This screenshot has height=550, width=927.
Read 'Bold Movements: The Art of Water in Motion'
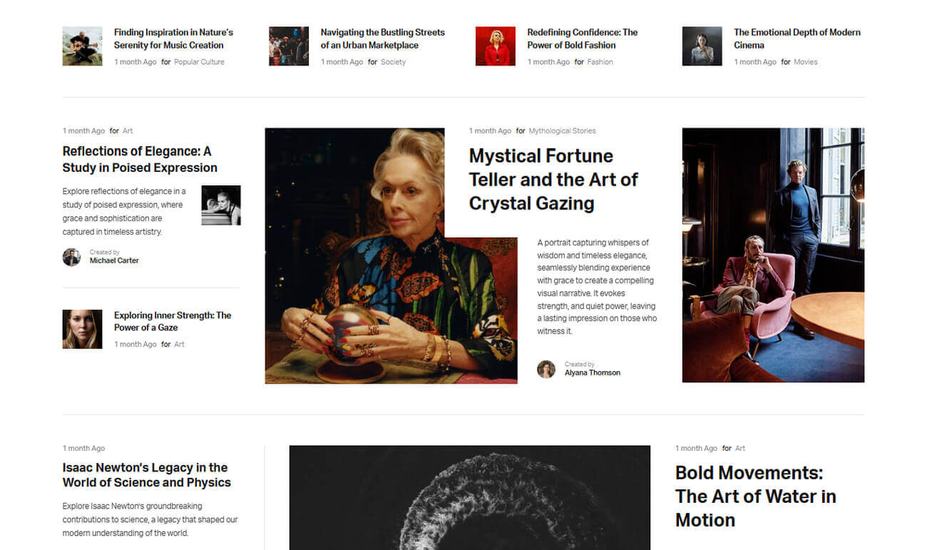click(756, 496)
